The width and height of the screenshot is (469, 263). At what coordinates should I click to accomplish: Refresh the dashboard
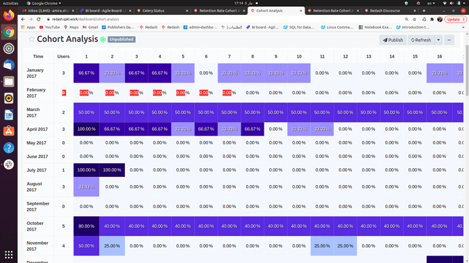click(x=421, y=40)
